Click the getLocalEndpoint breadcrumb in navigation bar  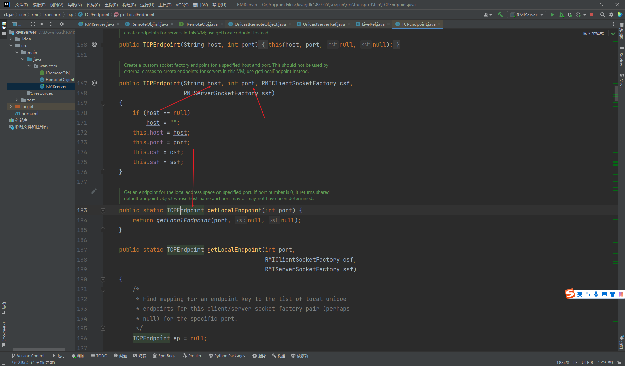134,15
